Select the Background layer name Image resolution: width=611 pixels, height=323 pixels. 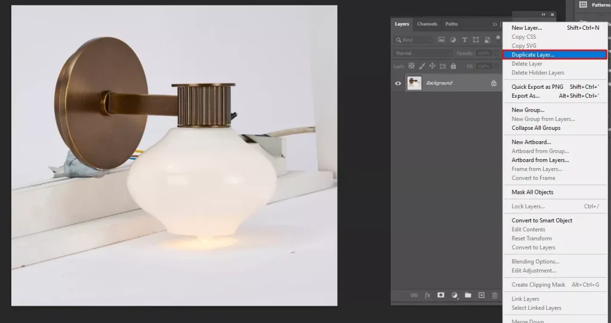tap(439, 83)
